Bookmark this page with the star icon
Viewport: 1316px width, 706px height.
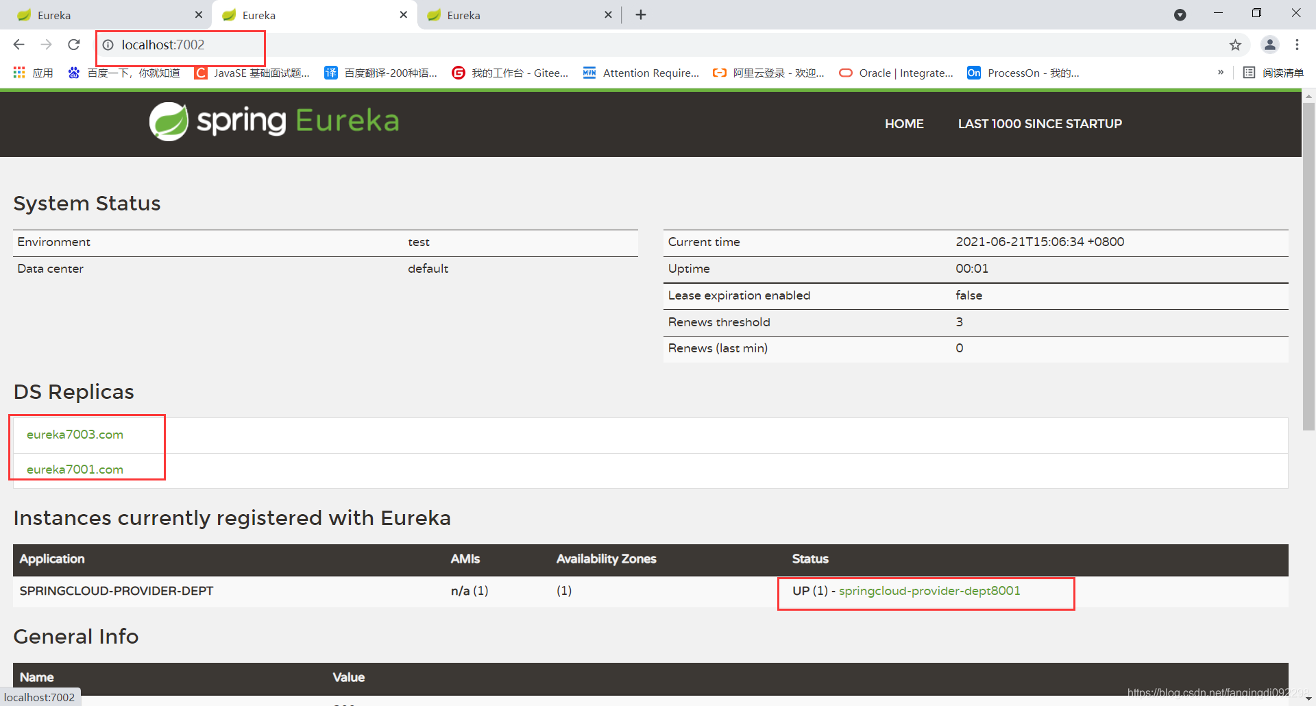tap(1235, 45)
